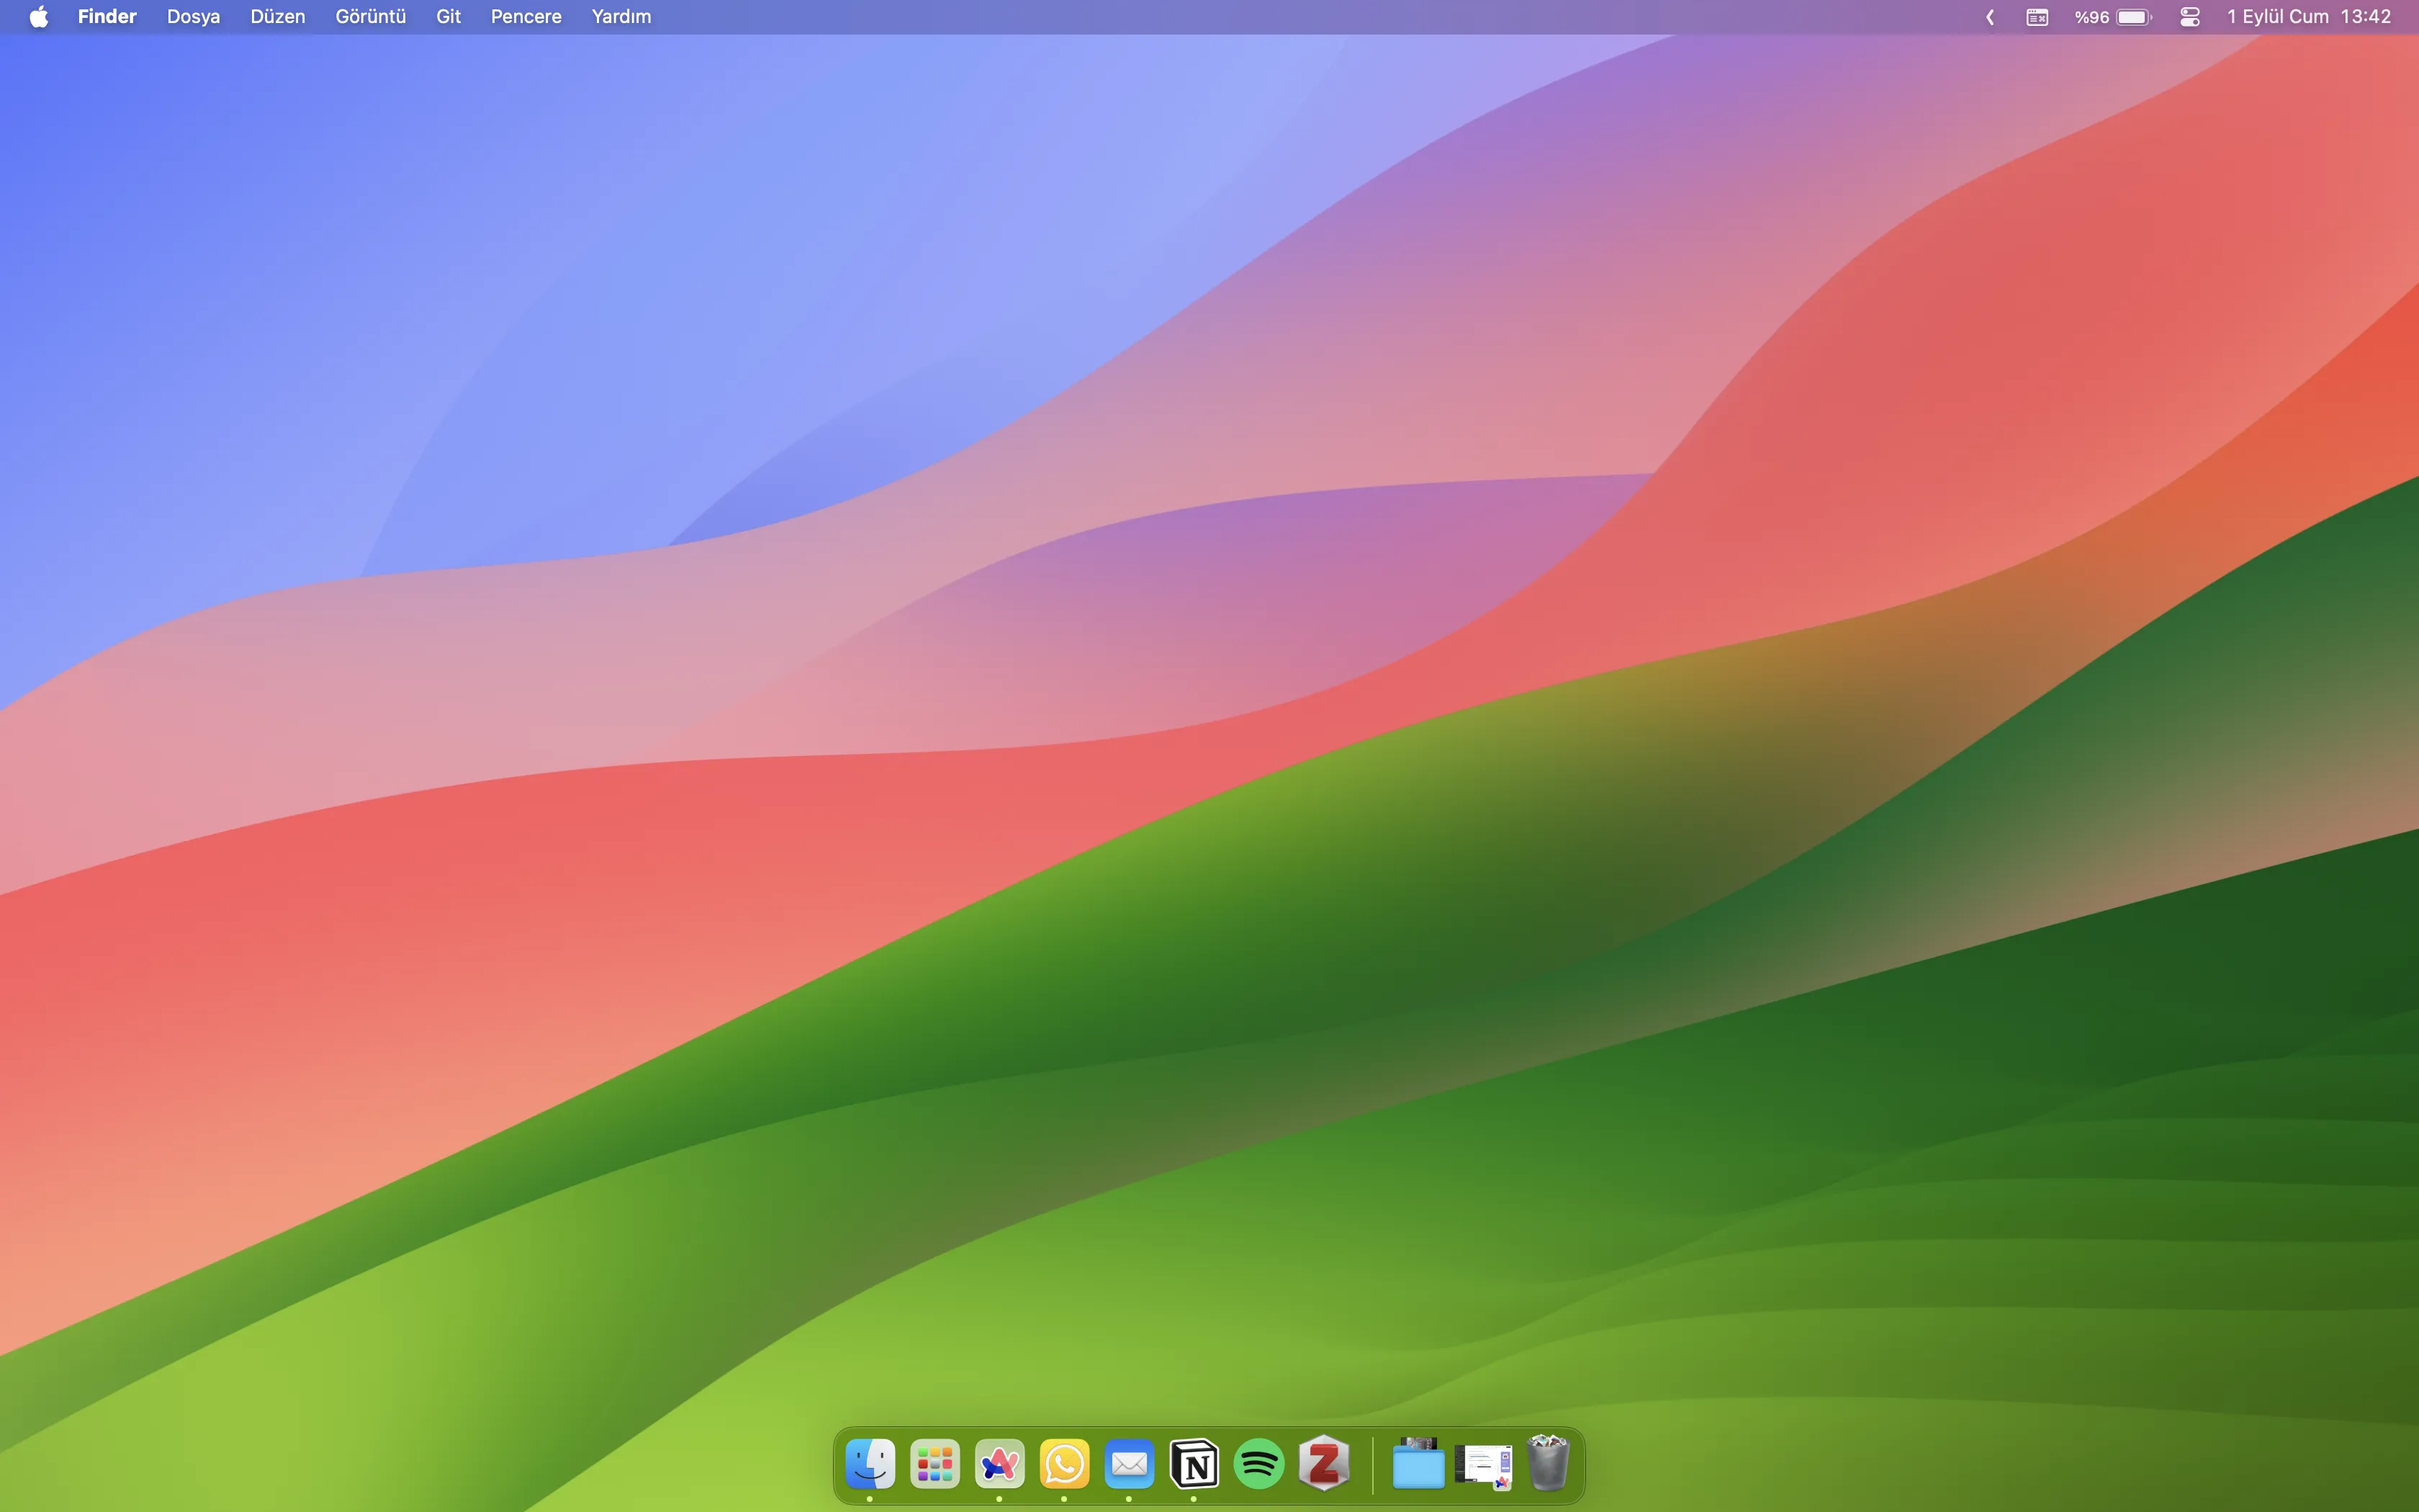Launch Spotify from the Dock

pyautogui.click(x=1259, y=1464)
